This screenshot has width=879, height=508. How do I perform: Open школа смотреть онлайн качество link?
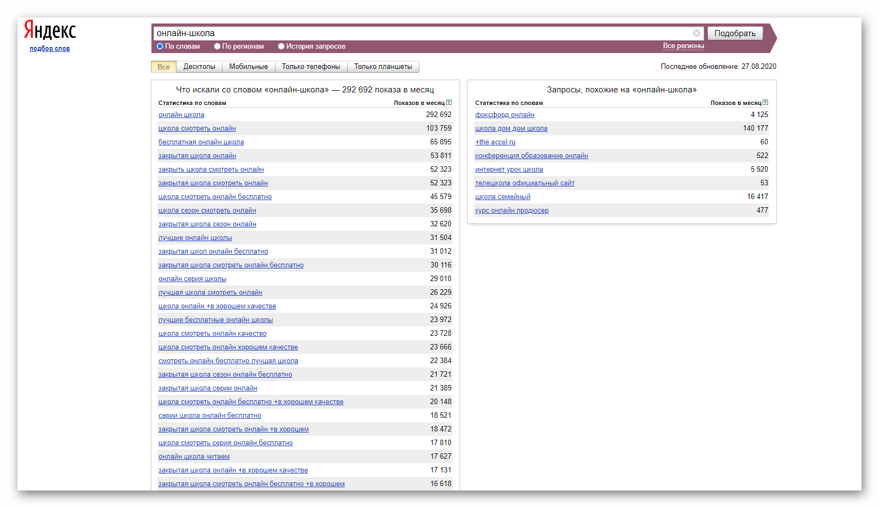213,334
